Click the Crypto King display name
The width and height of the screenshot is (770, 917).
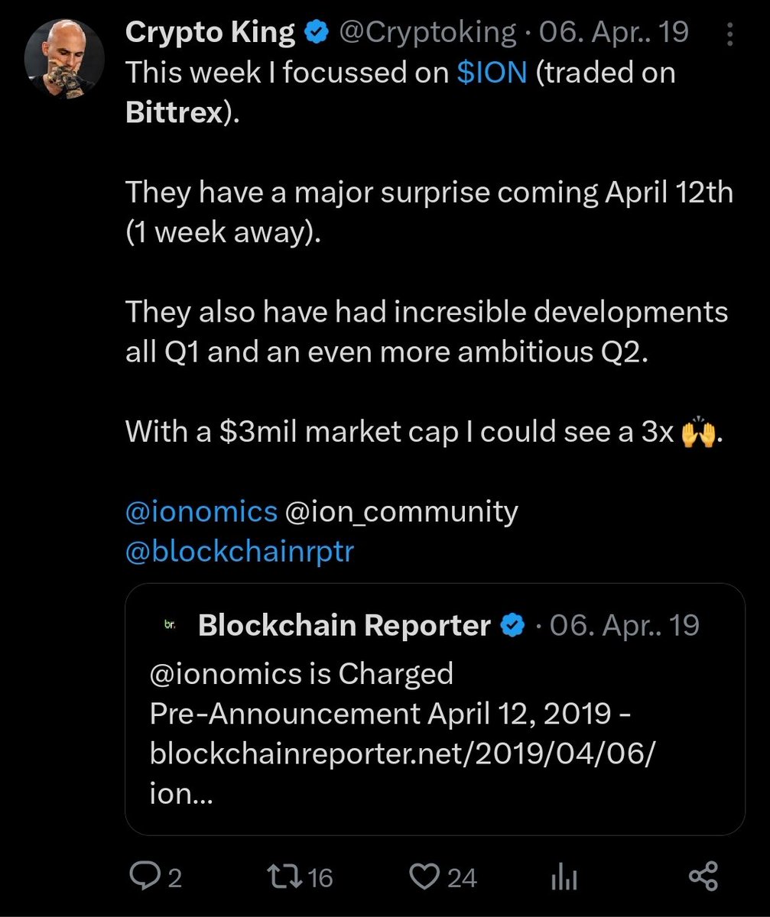(x=210, y=32)
